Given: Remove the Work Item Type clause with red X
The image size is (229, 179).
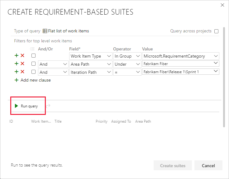Looking at the screenshot, I should tap(22, 56).
